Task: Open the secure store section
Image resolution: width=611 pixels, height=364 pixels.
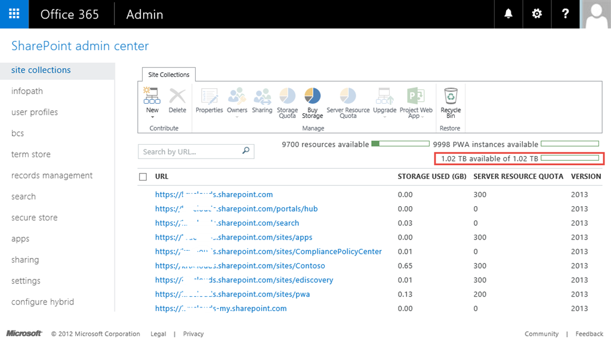Action: 34,217
